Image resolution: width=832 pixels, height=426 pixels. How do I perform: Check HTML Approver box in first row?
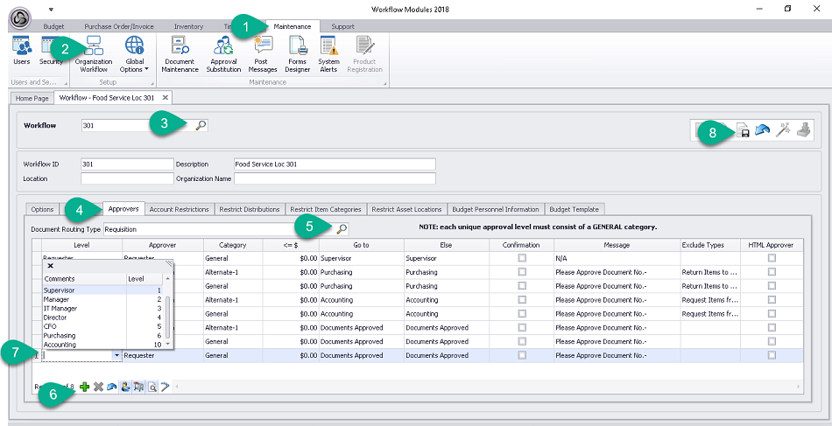(x=772, y=259)
